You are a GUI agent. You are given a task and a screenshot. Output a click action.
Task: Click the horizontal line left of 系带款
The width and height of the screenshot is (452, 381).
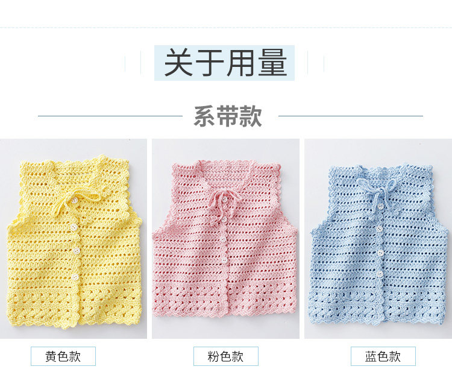pos(110,116)
